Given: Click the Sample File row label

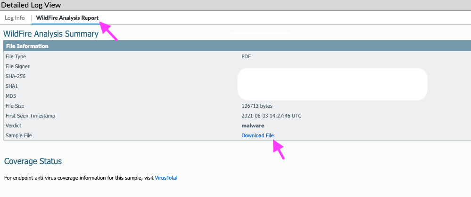Looking at the screenshot, I should [18, 135].
